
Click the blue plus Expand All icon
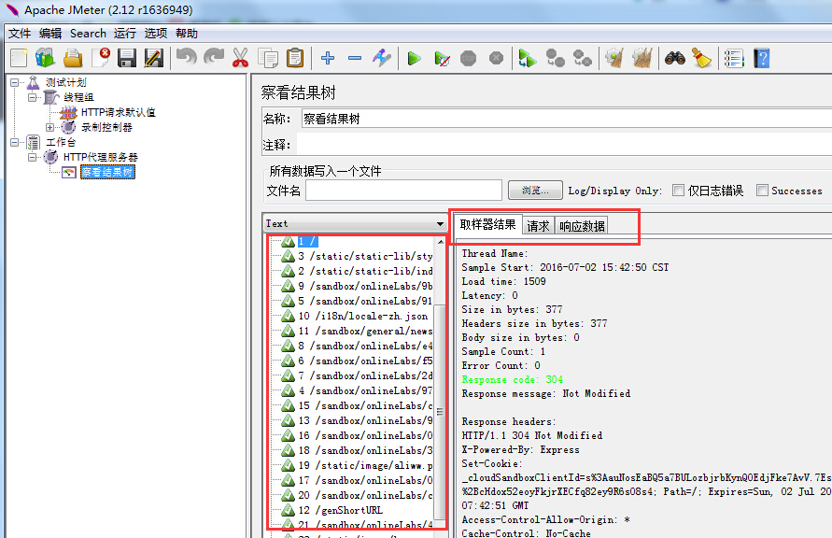pyautogui.click(x=328, y=58)
